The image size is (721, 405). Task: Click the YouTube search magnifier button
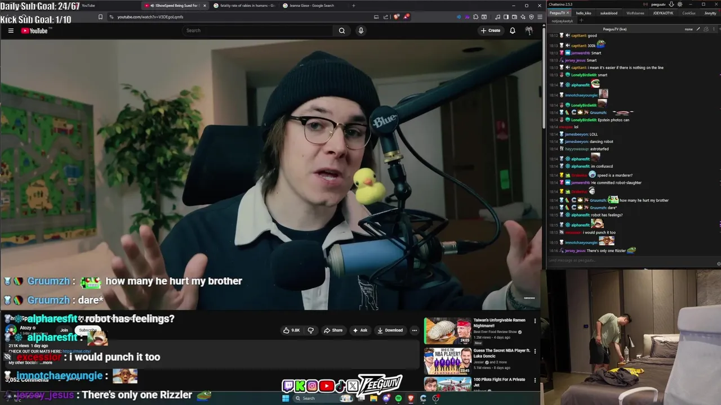342,30
